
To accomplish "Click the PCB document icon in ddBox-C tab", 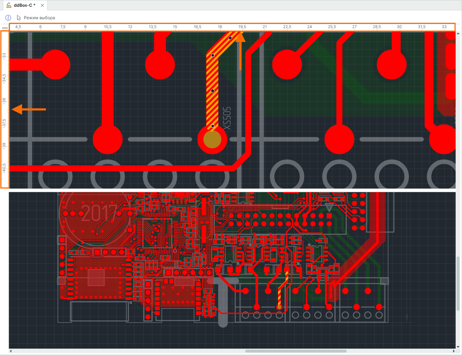I will pyautogui.click(x=9, y=5).
